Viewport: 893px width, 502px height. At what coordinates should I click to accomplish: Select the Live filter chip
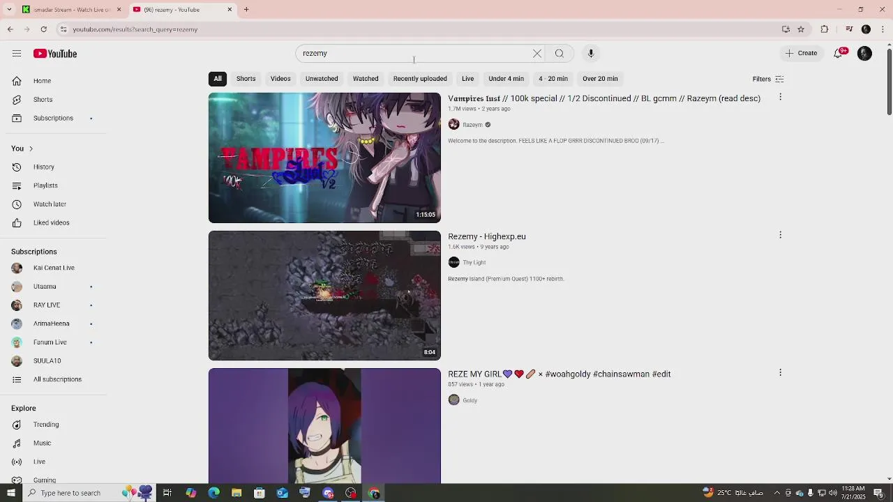pyautogui.click(x=467, y=79)
